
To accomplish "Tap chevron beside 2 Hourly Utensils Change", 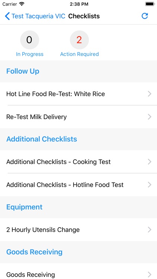I will click(150, 230).
